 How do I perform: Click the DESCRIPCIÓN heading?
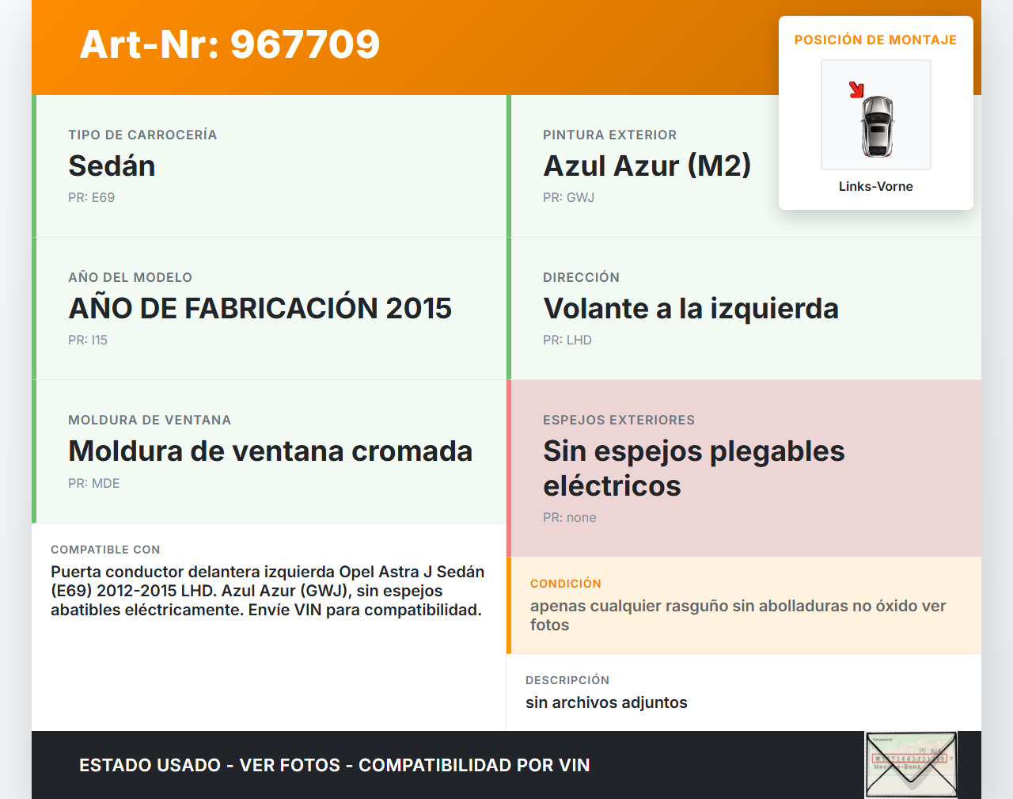(x=567, y=680)
